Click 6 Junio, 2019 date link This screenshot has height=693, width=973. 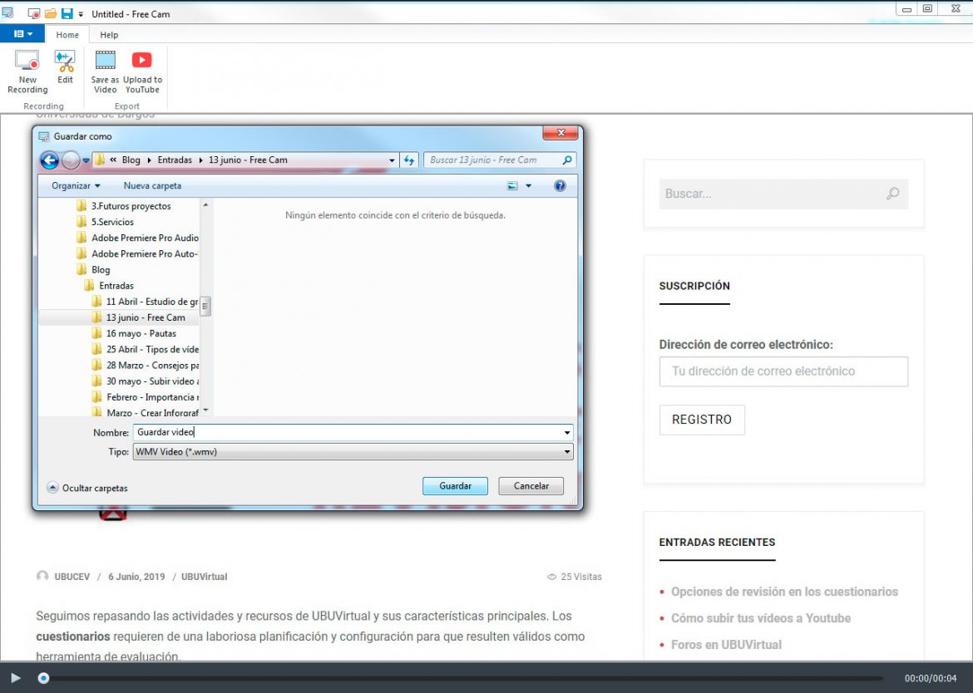(x=136, y=577)
